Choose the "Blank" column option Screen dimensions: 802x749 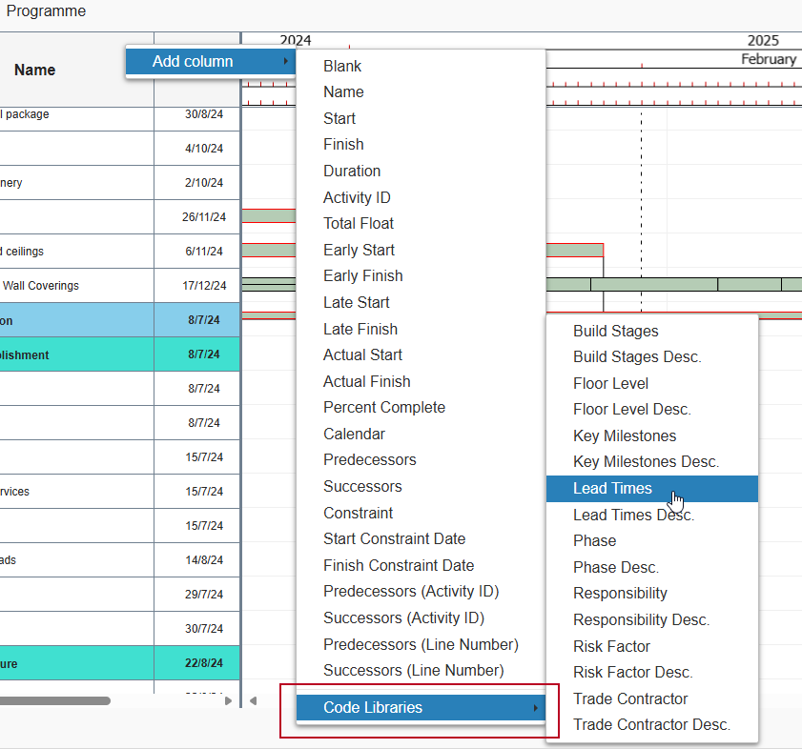(341, 66)
